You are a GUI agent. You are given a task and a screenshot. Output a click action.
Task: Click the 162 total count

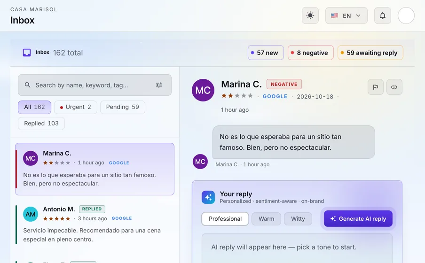68,53
